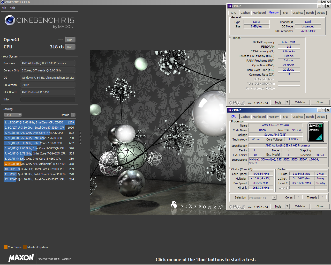This screenshot has width=331, height=265.
Task: Select ranking row Intel Xeon CPU X5650
Action: pos(39,122)
